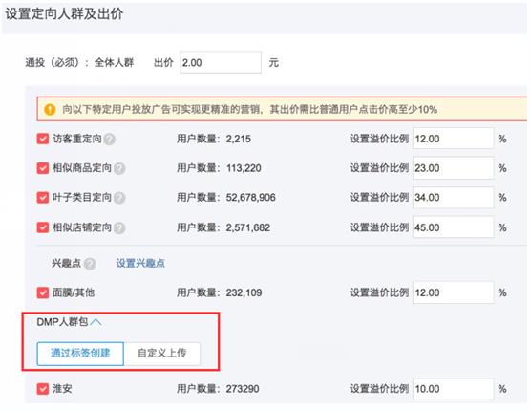Viewport: 531px width, 411px height.
Task: Focus the 出价 input showing 2.00
Action: click(x=221, y=62)
